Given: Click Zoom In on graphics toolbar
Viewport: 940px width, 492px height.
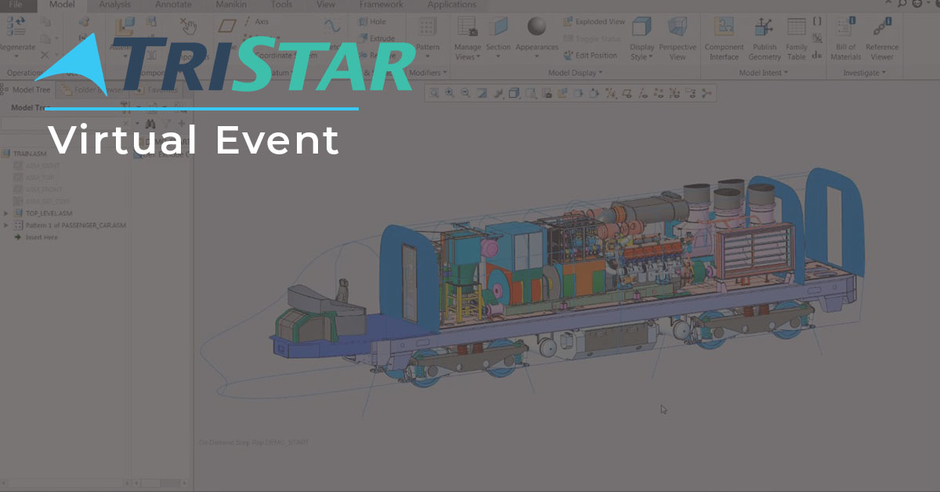Looking at the screenshot, I should 450,93.
